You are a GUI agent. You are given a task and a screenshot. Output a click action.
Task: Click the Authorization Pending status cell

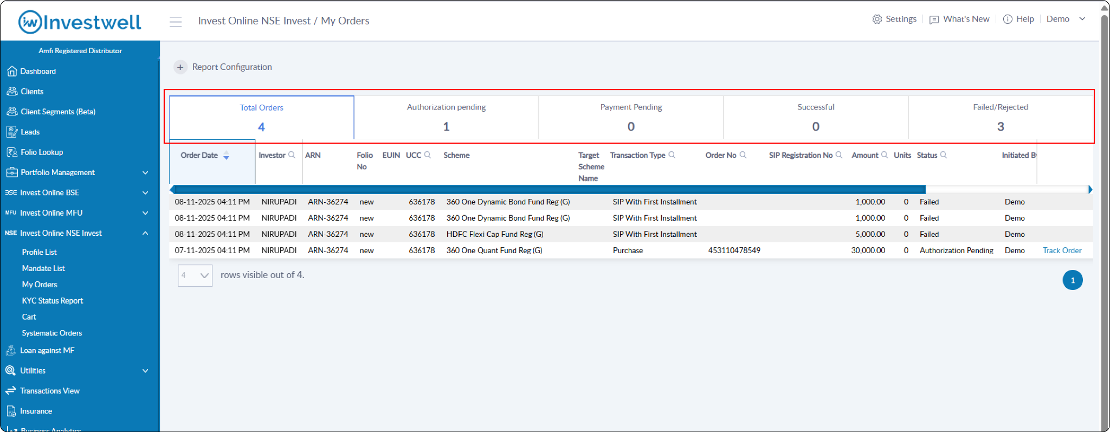click(x=957, y=250)
